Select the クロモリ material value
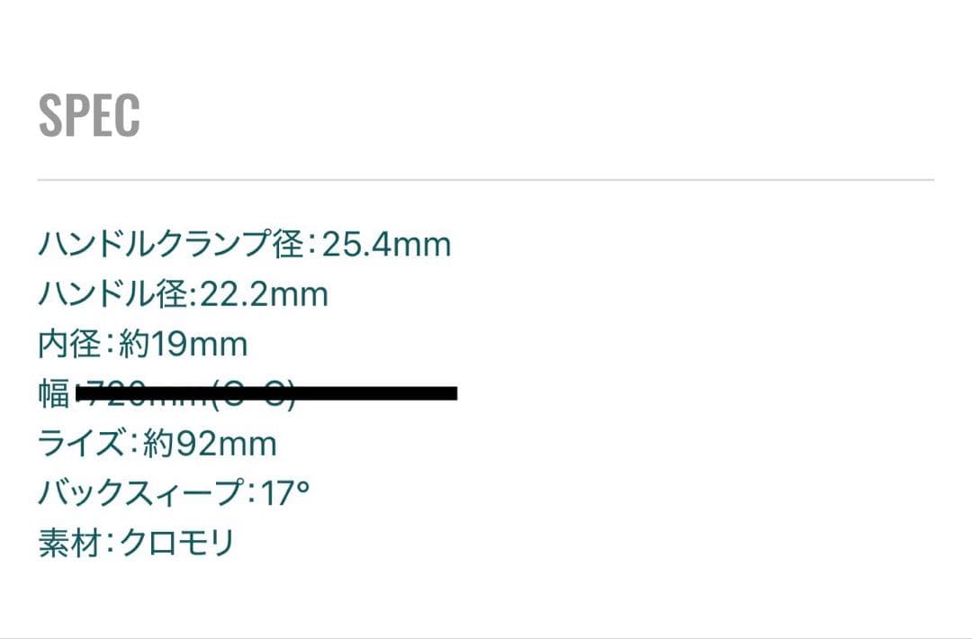Image resolution: width=972 pixels, height=639 pixels. pos(177,544)
